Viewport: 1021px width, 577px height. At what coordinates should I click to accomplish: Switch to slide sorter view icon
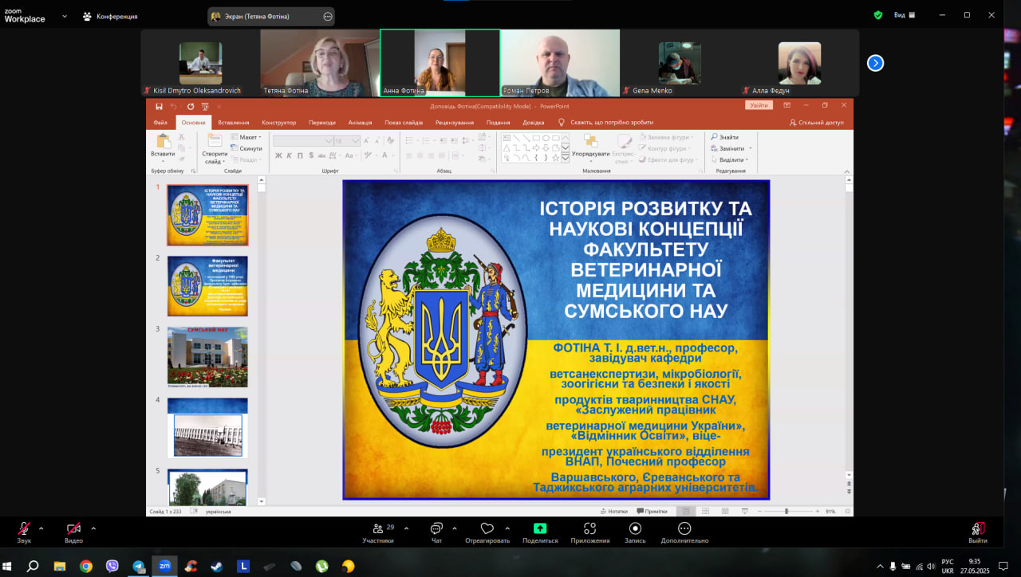(705, 511)
